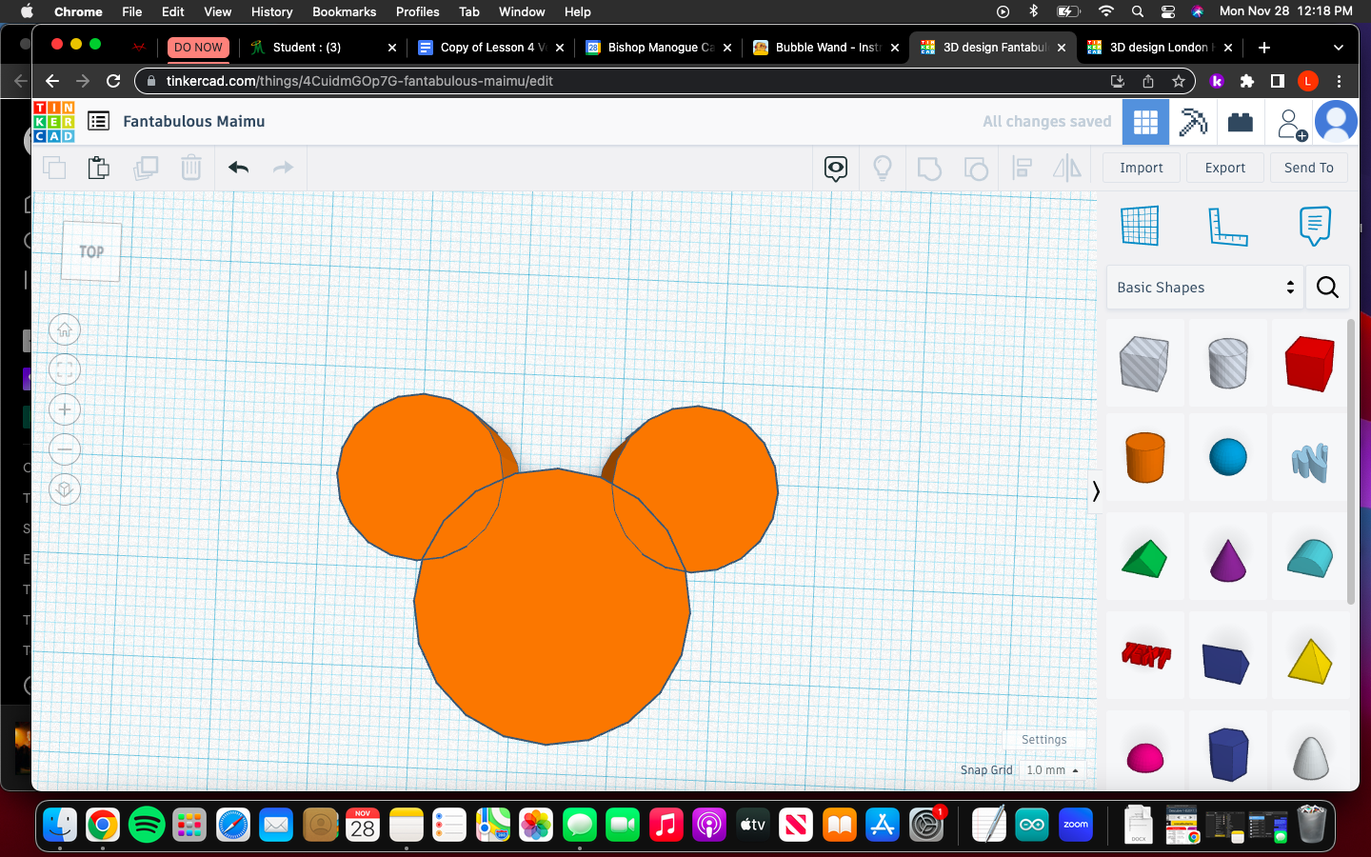This screenshot has width=1371, height=857.
Task: Pick the teal Round Roof shape
Action: (1310, 558)
